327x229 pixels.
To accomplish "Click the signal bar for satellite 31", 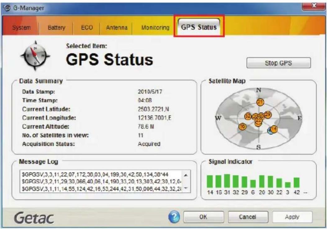I will (x=227, y=181).
